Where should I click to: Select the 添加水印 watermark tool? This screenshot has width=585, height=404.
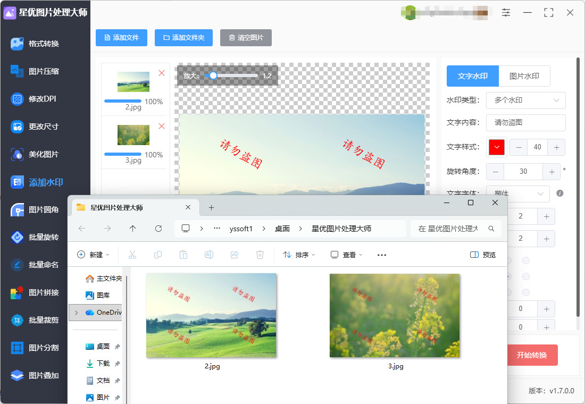37,182
